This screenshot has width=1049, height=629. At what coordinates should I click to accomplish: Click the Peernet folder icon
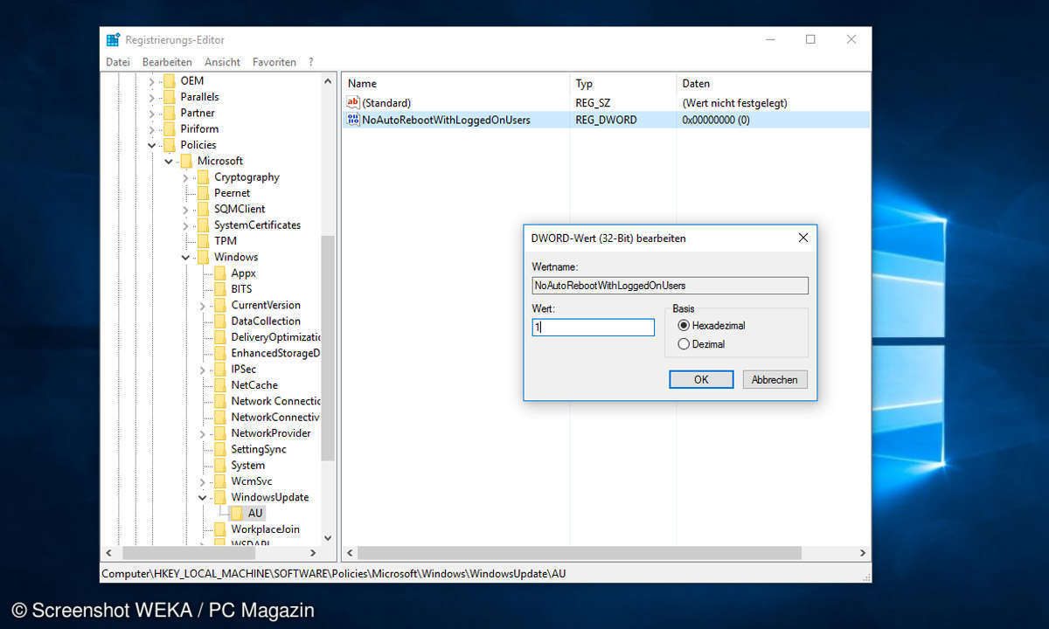point(203,193)
